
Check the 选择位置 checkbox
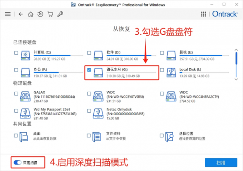pos(162,136)
